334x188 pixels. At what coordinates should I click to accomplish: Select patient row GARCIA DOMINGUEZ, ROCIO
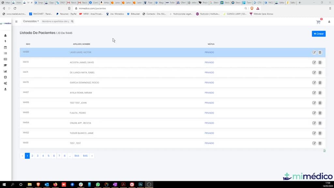coord(173,83)
